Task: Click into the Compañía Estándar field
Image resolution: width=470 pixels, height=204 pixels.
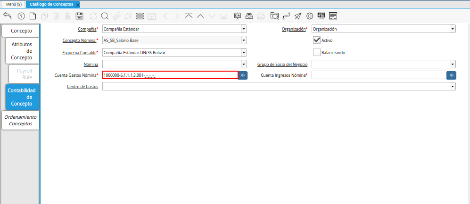Action: pos(172,29)
